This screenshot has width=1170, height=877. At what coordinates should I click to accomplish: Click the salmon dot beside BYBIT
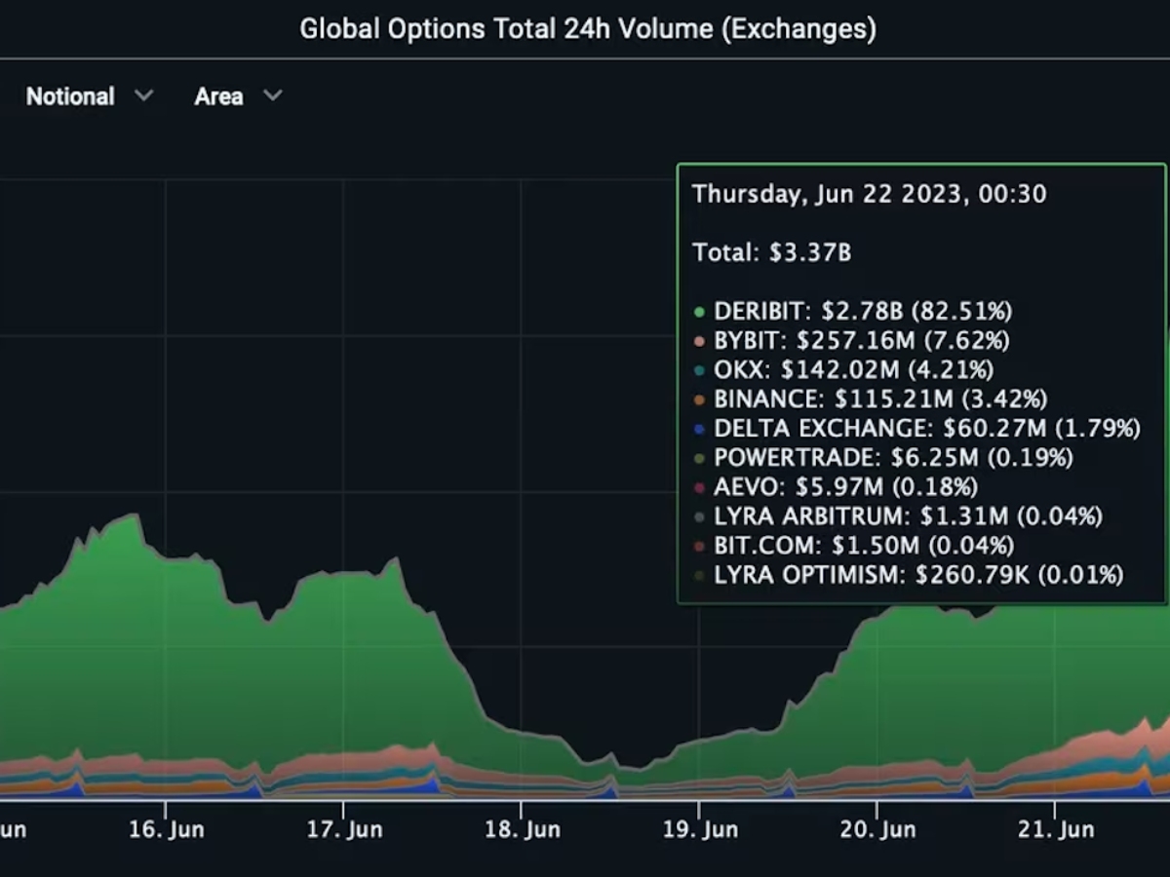(x=699, y=341)
